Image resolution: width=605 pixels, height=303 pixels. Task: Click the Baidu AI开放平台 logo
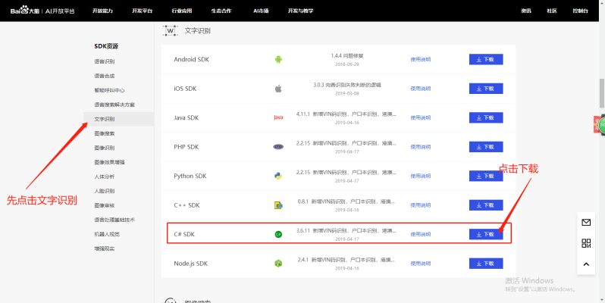(42, 11)
